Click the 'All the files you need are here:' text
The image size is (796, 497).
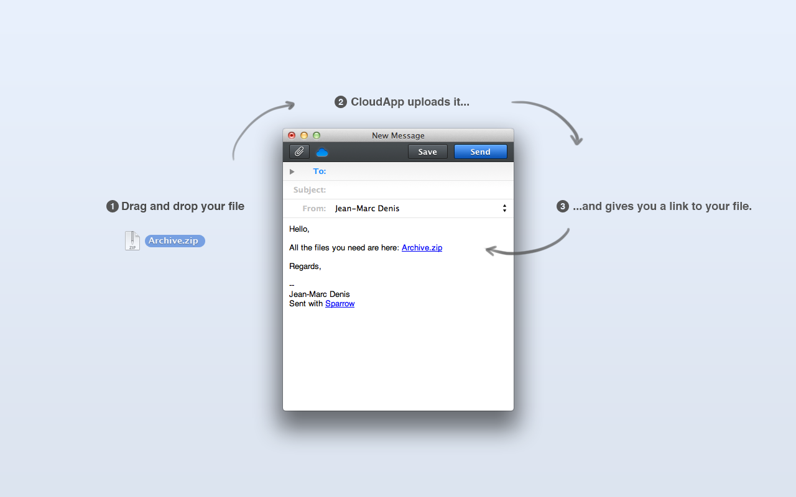click(344, 247)
